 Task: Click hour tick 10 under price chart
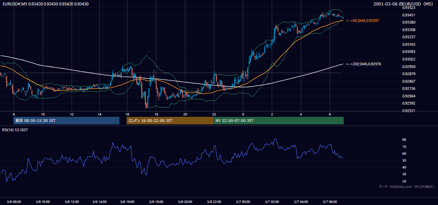42,114
